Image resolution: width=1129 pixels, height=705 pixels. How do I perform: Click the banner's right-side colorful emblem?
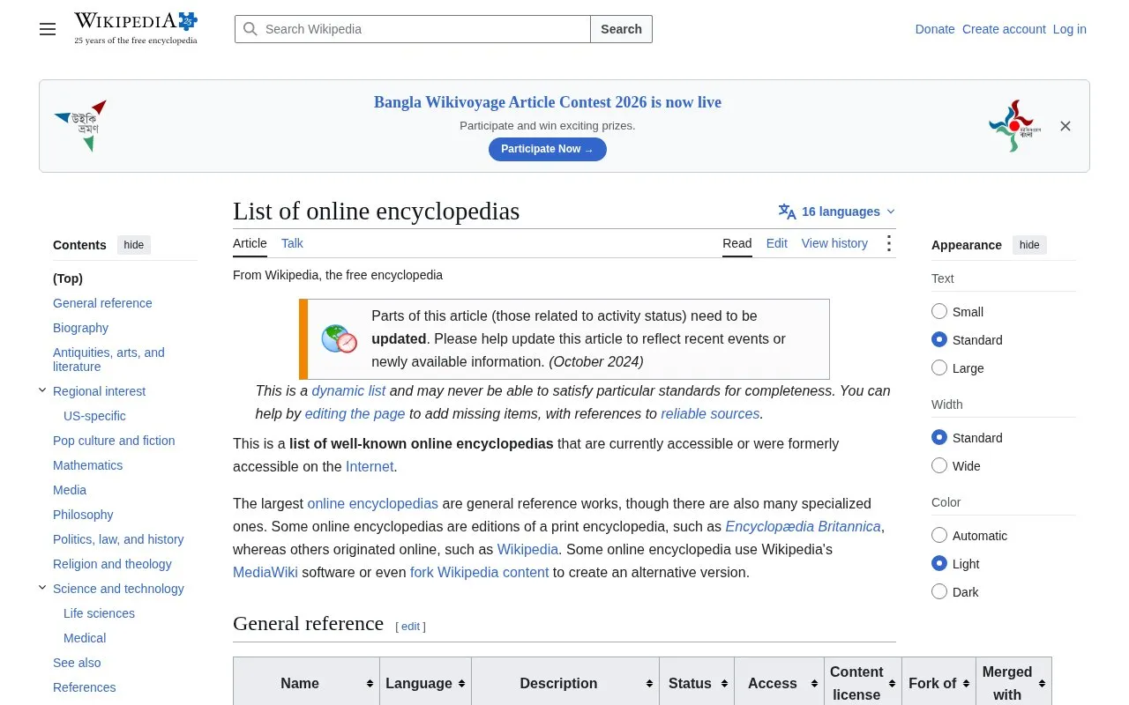(x=1014, y=126)
